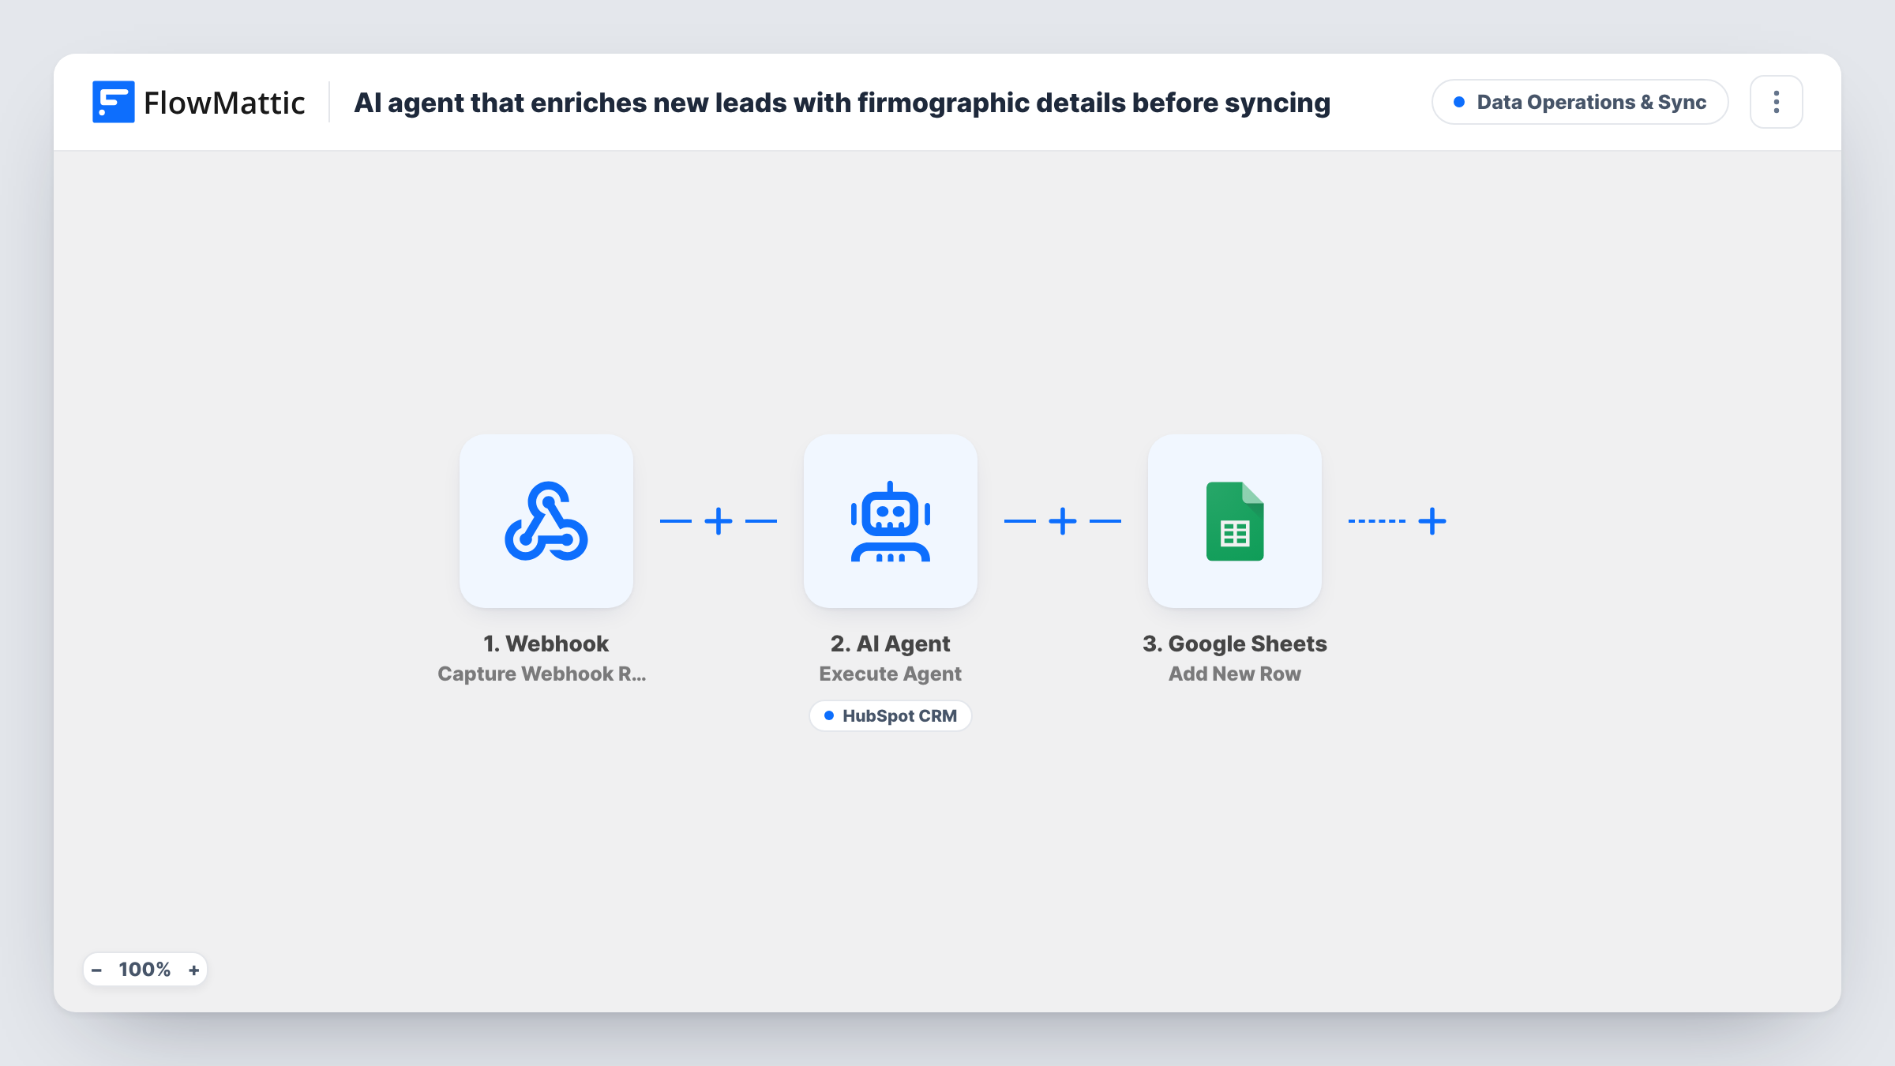Click the FlowMattic logo
The height and width of the screenshot is (1066, 1895).
click(199, 102)
